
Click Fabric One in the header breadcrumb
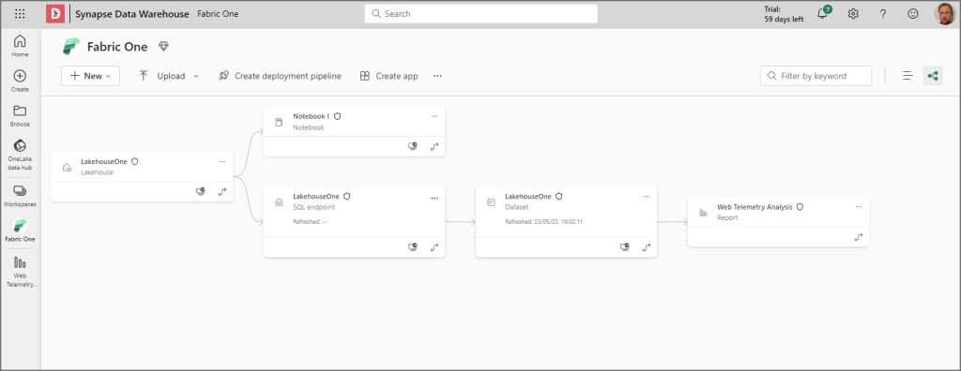coord(218,13)
